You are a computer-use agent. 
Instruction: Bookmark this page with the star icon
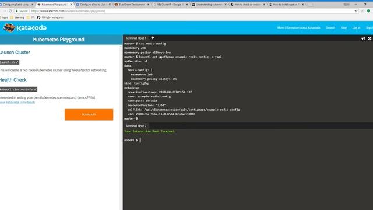356,11
